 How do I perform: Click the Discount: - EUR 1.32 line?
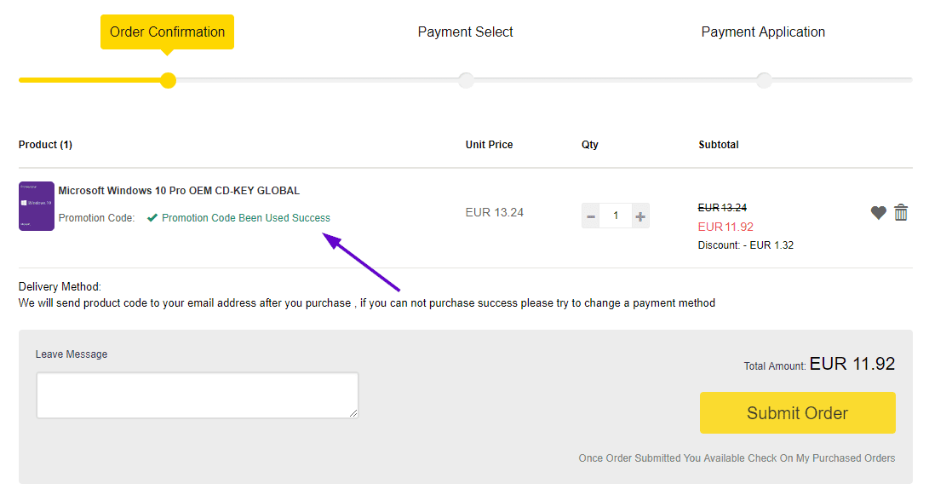745,245
